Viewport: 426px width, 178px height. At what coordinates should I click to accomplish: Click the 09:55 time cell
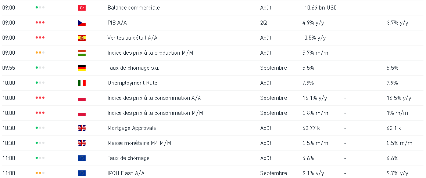pyautogui.click(x=9, y=68)
